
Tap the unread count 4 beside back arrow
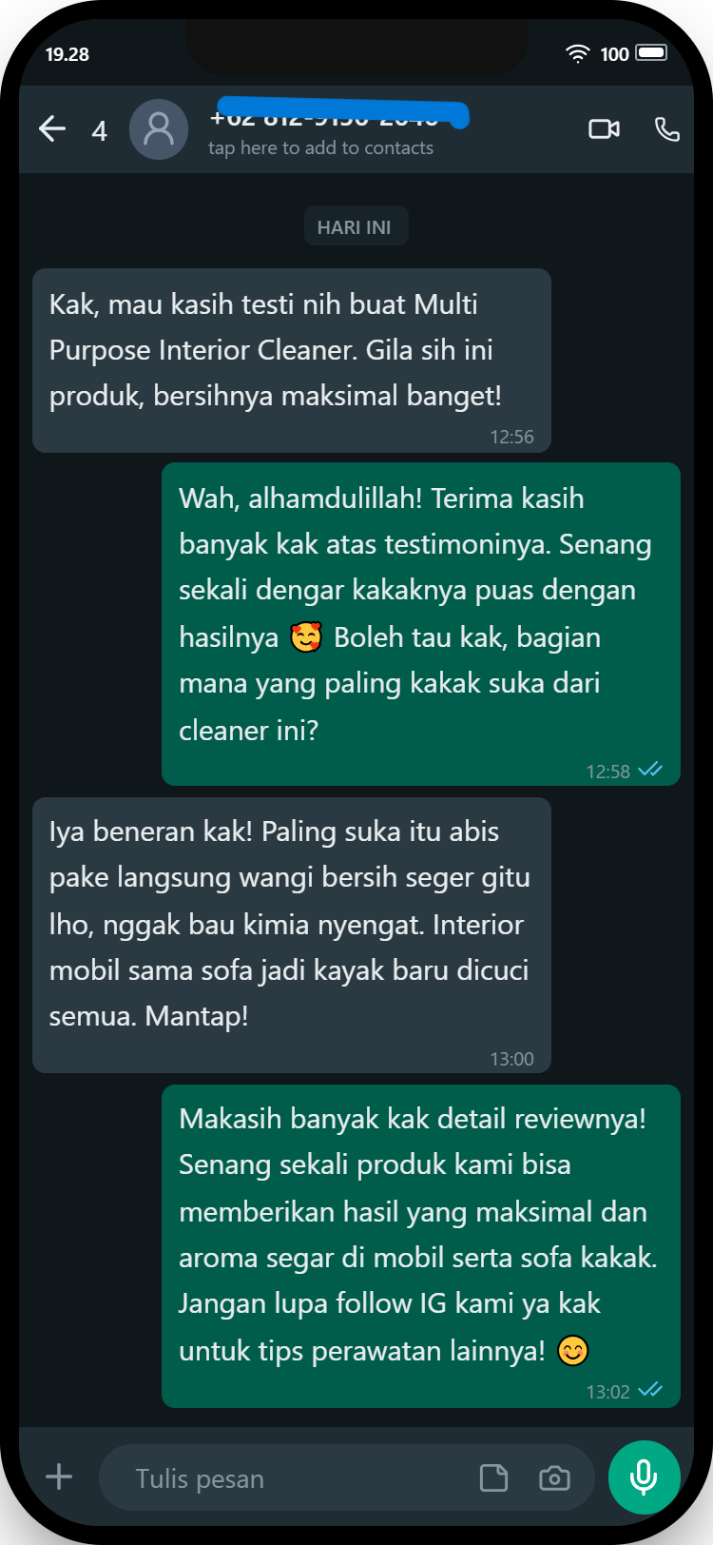click(99, 131)
